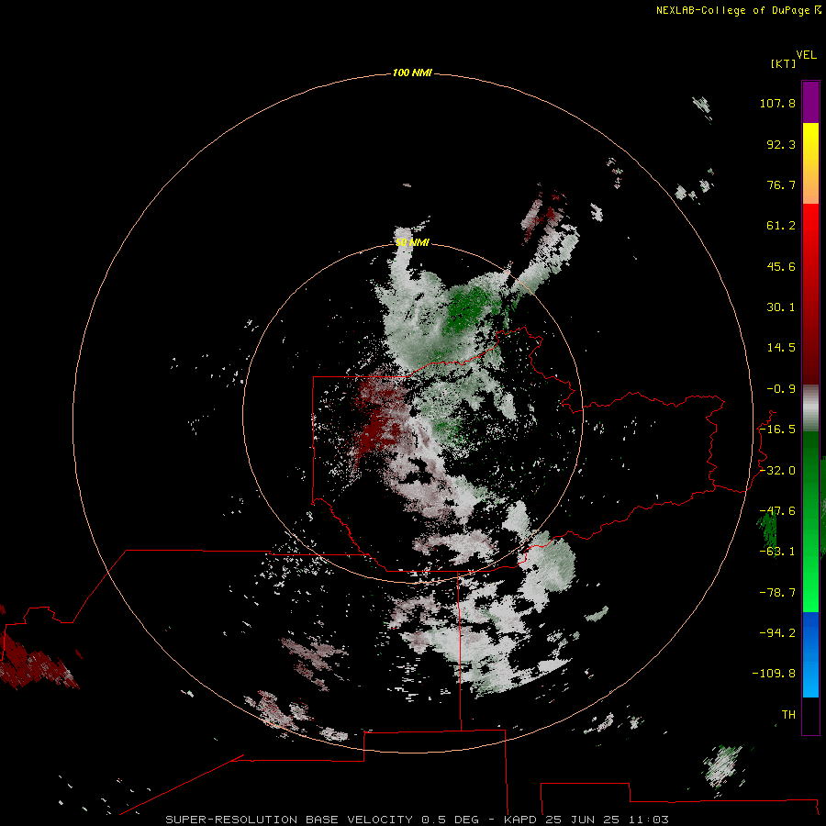
Task: Click the TH threshold legend label
Action: pyautogui.click(x=788, y=715)
